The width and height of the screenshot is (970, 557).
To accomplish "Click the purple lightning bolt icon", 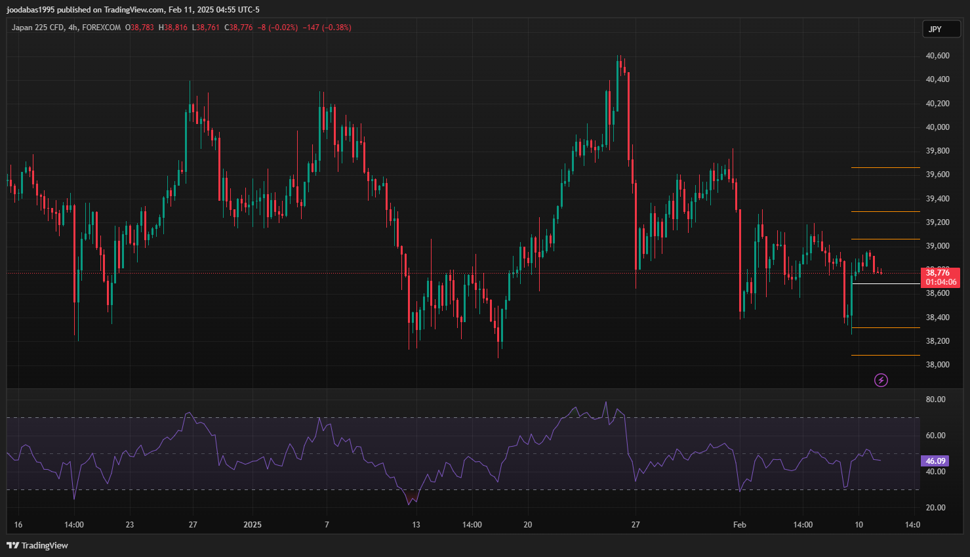I will (x=881, y=380).
